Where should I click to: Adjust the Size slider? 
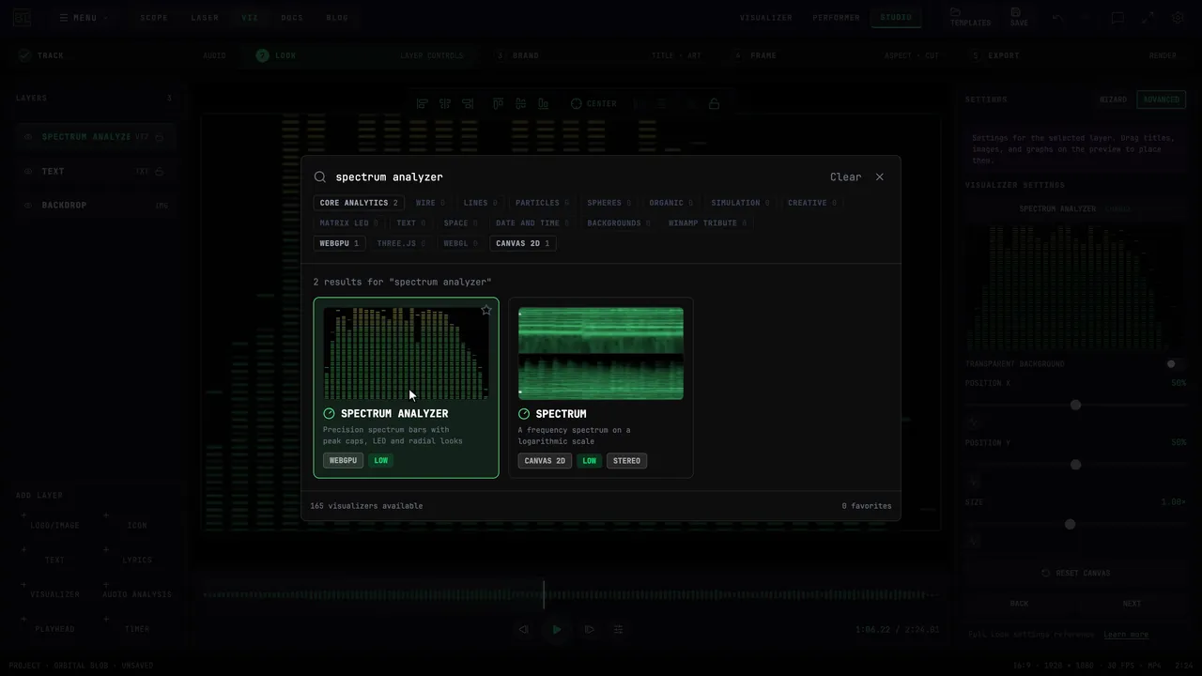[1076, 525]
